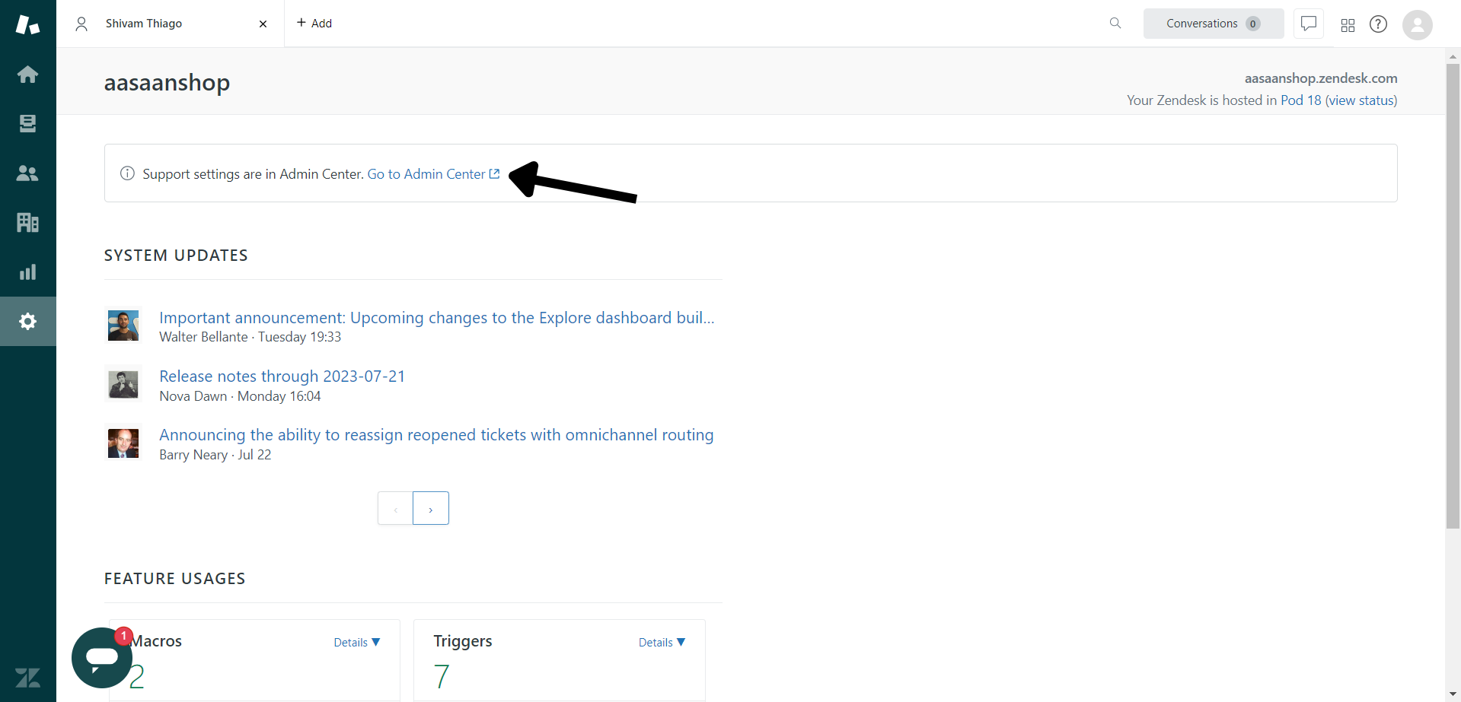Open Release notes through 2023-07-21

tap(282, 376)
